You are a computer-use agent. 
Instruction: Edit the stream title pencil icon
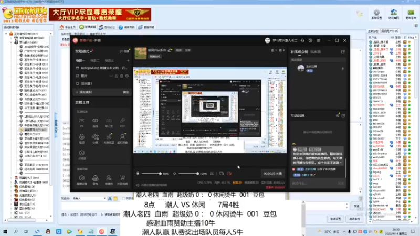(169, 50)
